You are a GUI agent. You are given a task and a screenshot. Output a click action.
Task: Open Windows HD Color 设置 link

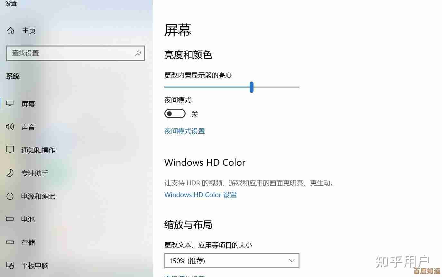(200, 195)
